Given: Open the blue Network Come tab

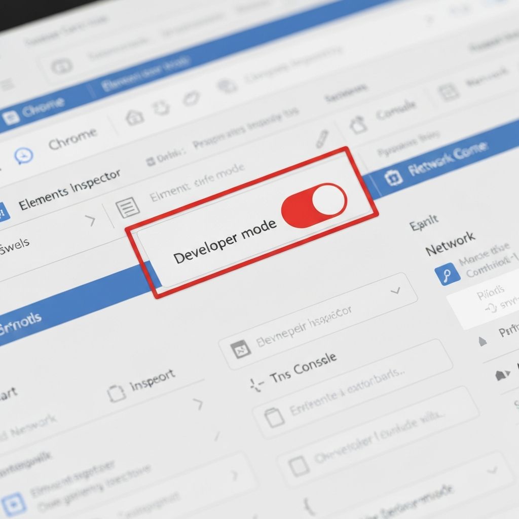Looking at the screenshot, I should click(446, 158).
